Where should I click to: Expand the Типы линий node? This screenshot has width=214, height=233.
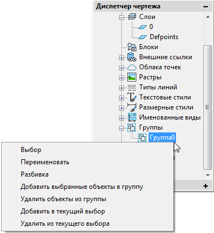(x=121, y=88)
